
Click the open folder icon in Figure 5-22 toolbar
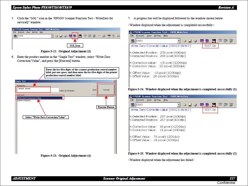coord(56,36)
